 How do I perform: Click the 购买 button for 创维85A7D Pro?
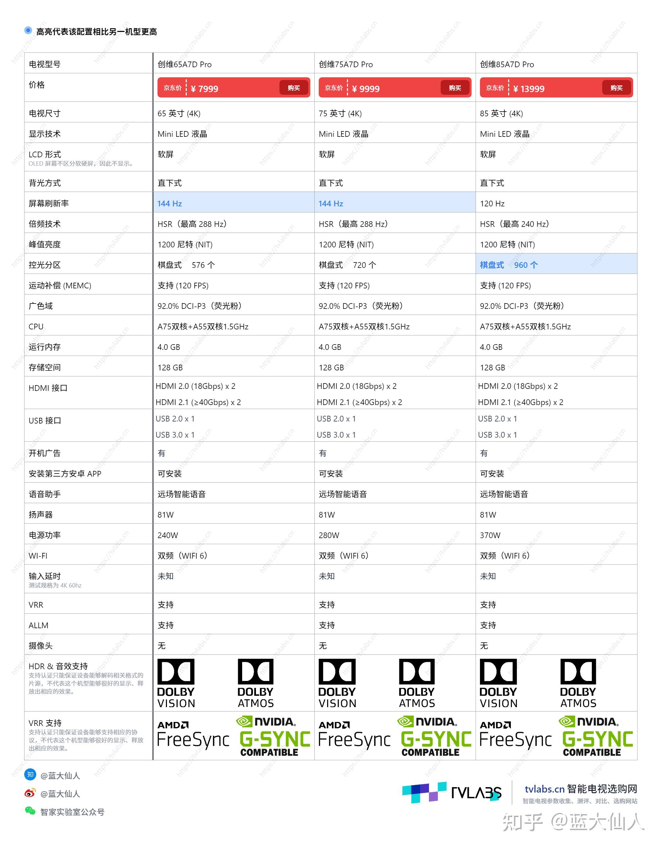point(616,88)
